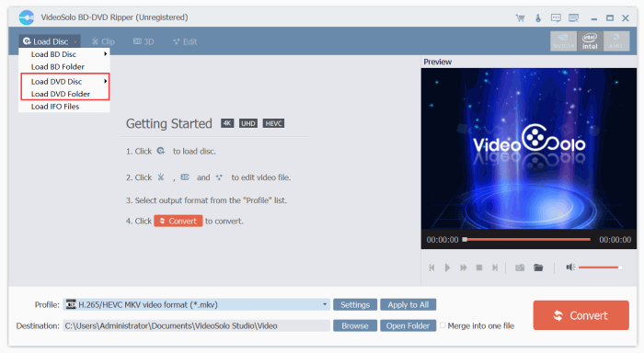Open the feedback chat bubble icon

(556, 18)
